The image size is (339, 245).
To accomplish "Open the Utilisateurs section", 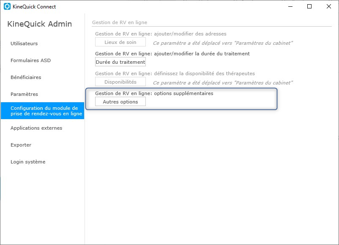I will pyautogui.click(x=24, y=44).
